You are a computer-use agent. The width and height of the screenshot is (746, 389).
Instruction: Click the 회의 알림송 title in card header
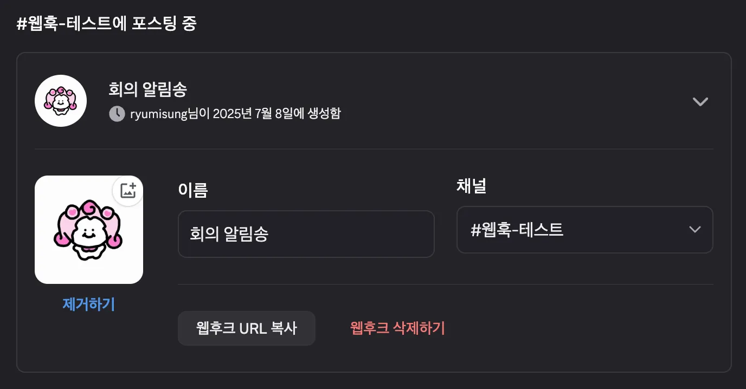click(147, 90)
